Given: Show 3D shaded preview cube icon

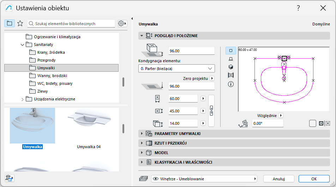Looking at the screenshot, I should (231, 67).
